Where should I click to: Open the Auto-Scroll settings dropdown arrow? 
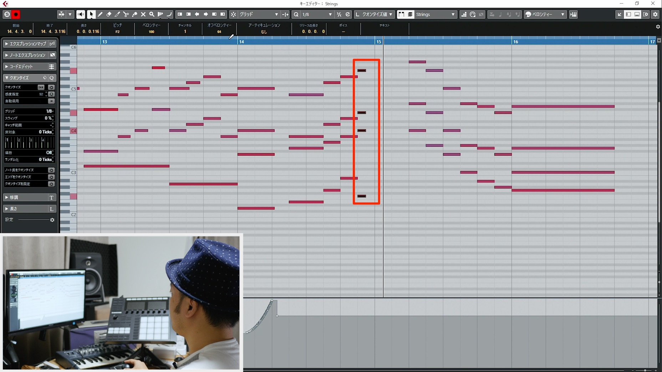point(70,14)
